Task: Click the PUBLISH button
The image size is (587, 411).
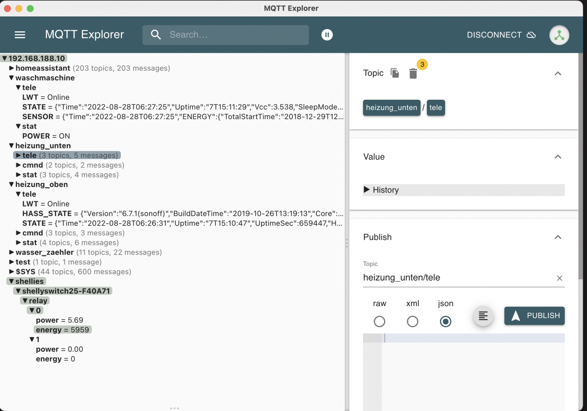Action: [534, 316]
